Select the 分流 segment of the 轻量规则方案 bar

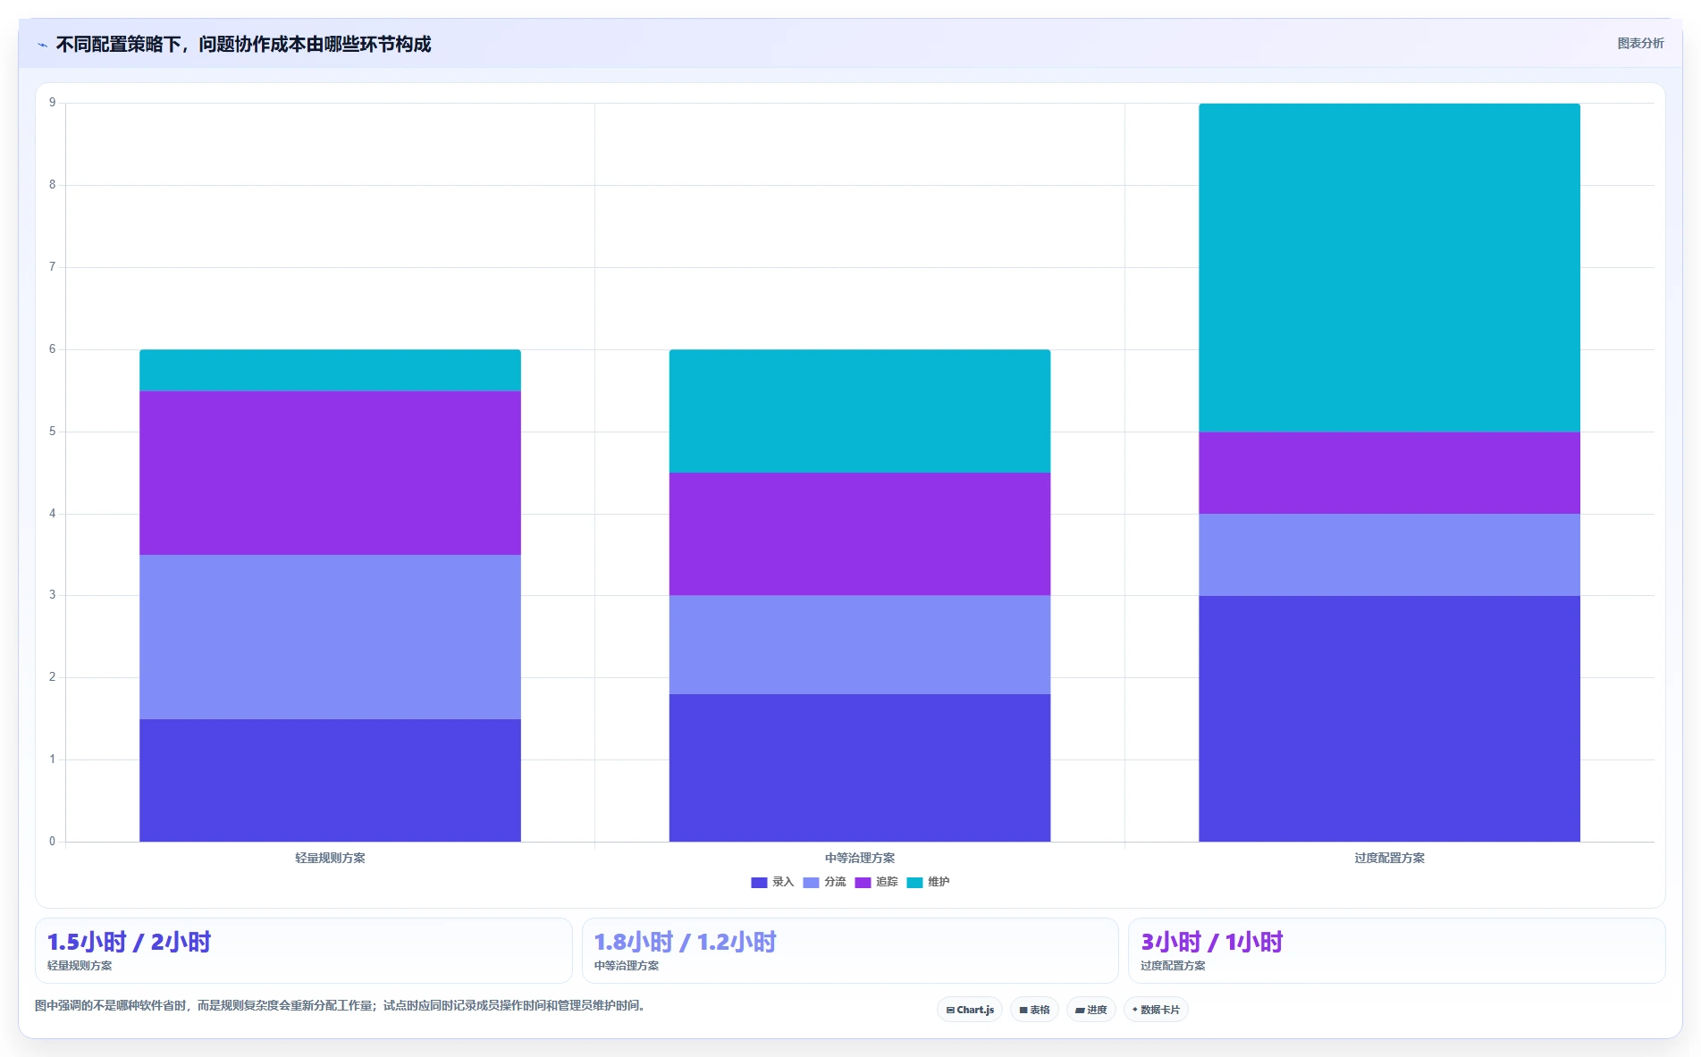(x=330, y=637)
